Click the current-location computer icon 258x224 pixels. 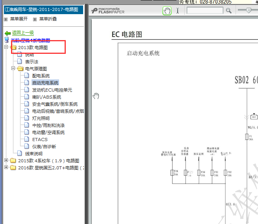pos(7,40)
